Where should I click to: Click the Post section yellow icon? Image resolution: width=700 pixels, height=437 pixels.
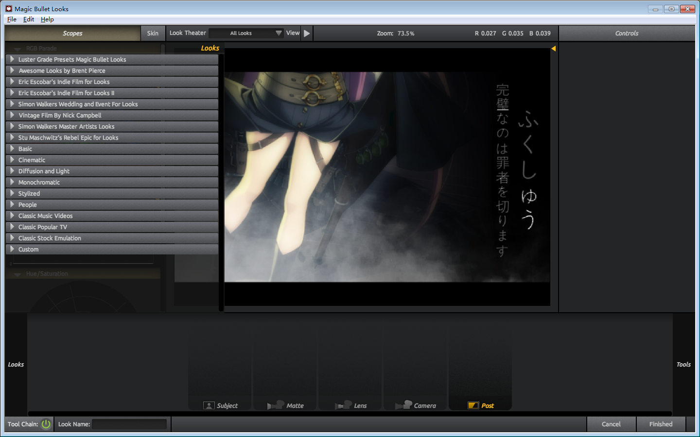click(473, 405)
